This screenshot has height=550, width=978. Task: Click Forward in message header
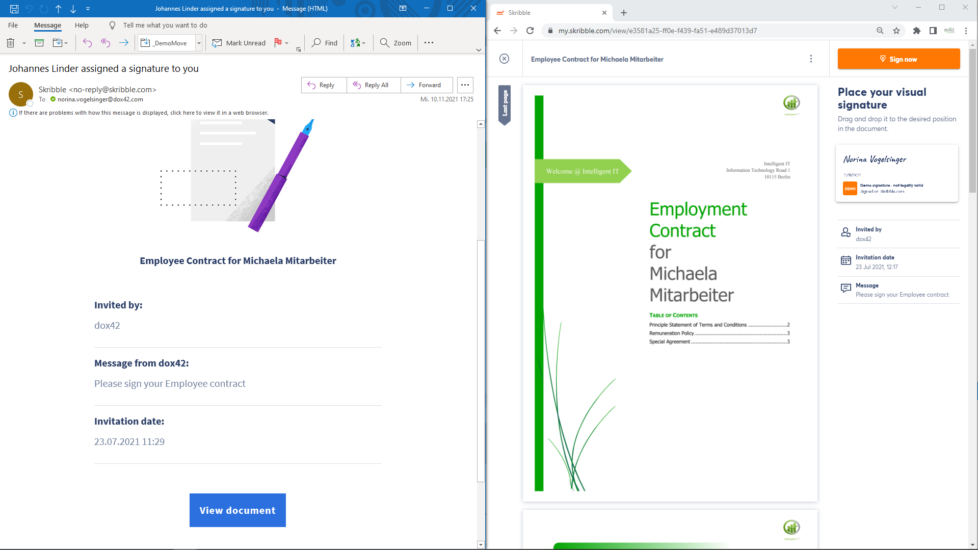point(427,85)
